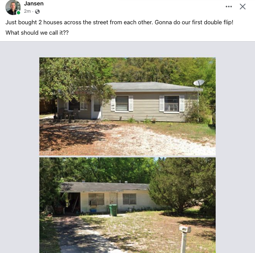The image size is (255, 253).
Task: Click the front door of the tan house
Action: point(97,108)
